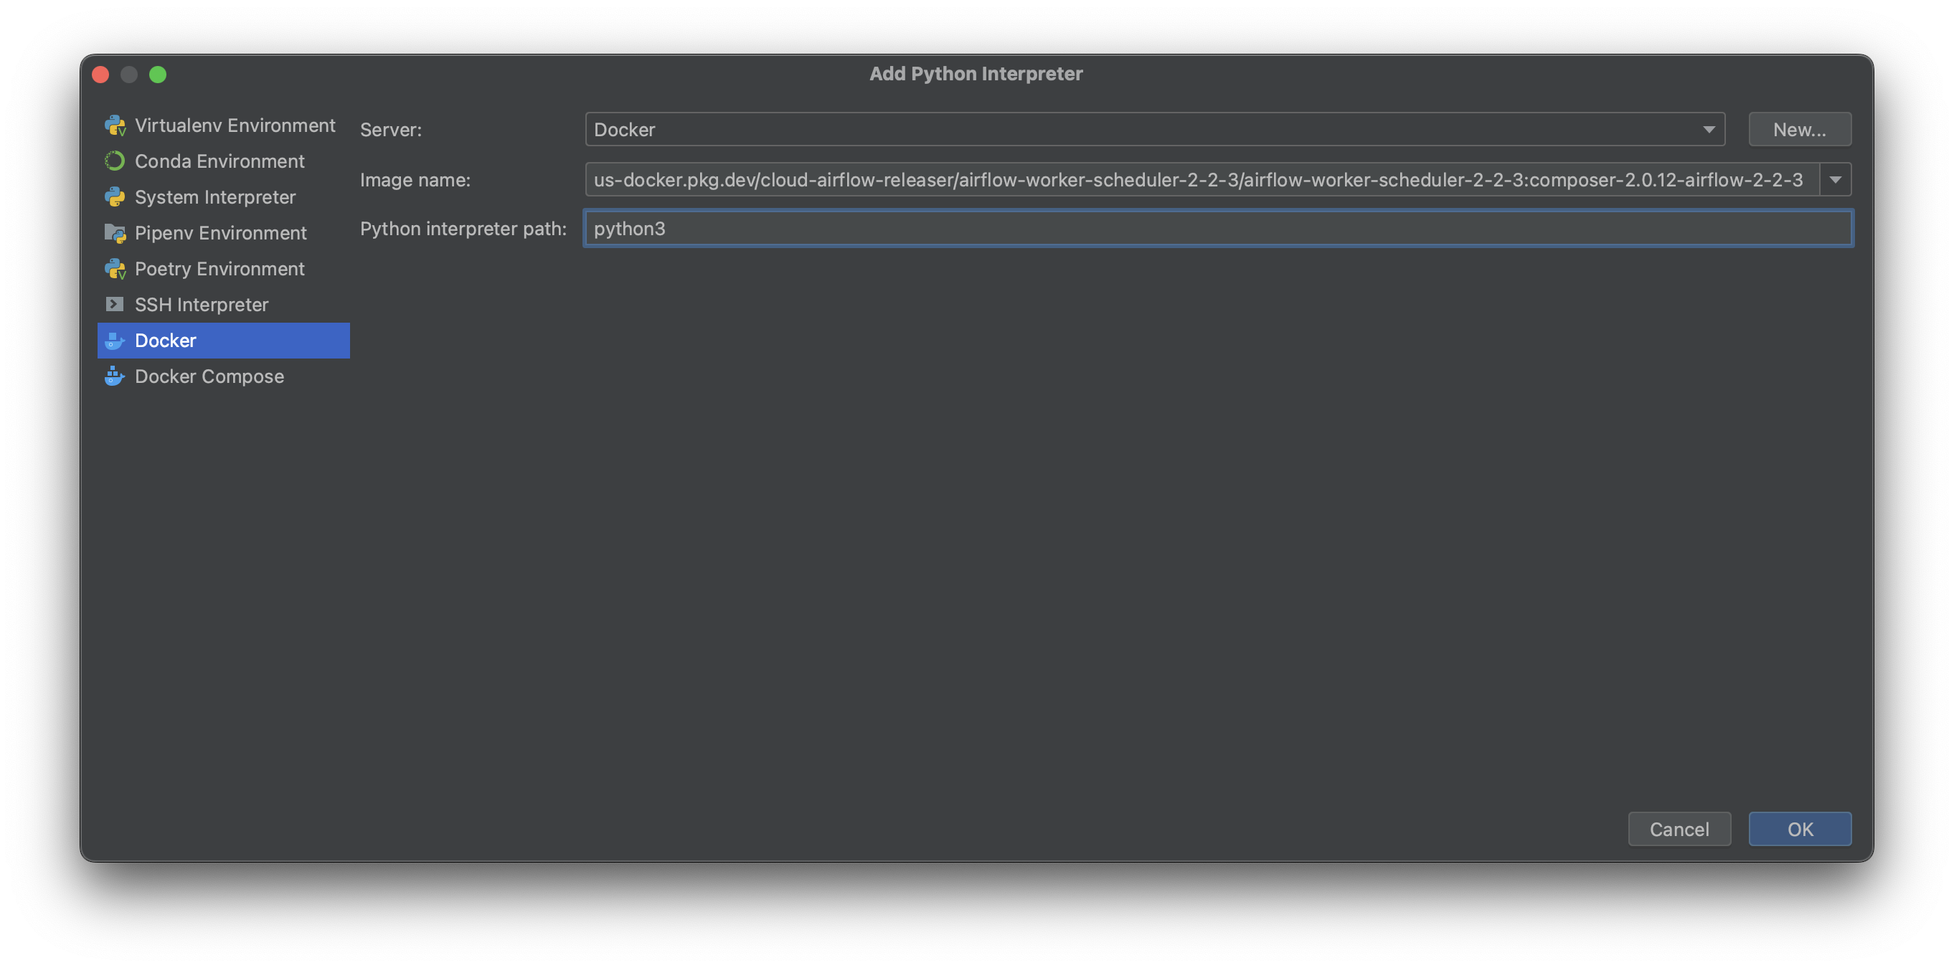
Task: Switch to Conda Environment option
Action: [x=220, y=161]
